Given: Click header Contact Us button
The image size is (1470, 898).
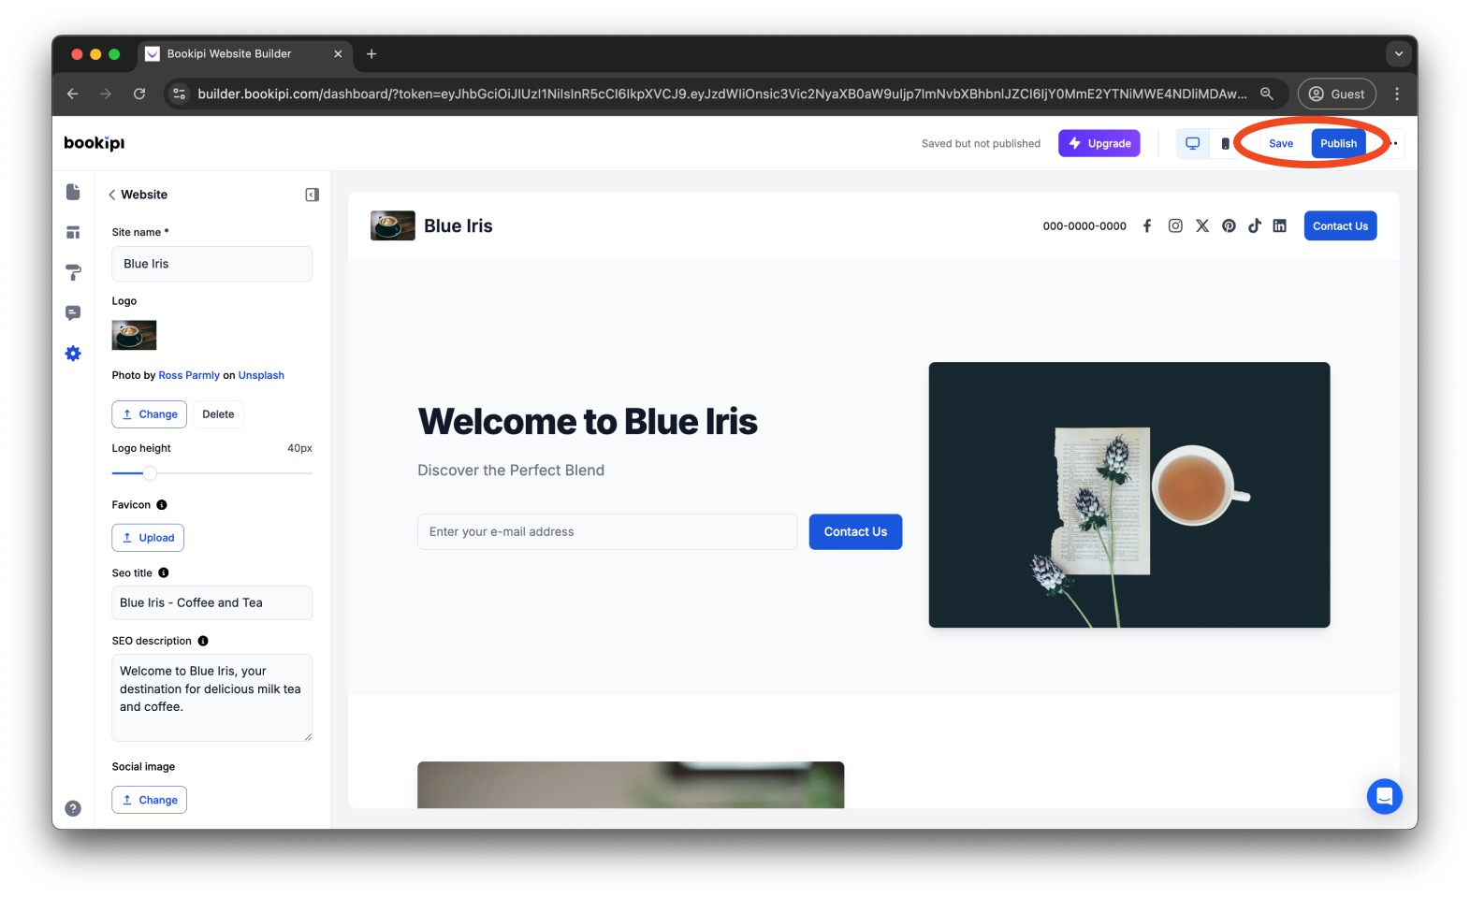Looking at the screenshot, I should tap(1340, 225).
